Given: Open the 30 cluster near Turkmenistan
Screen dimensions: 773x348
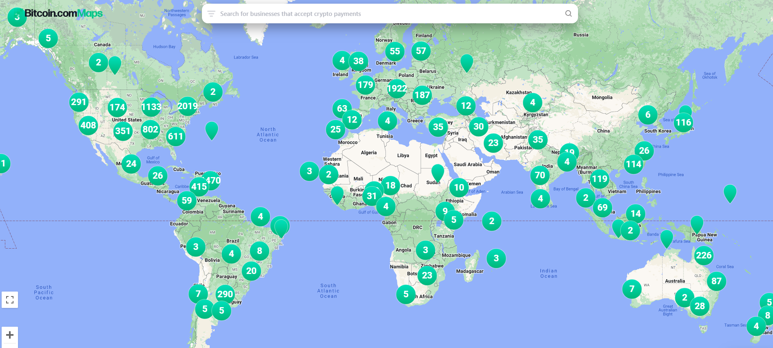Looking at the screenshot, I should [x=479, y=127].
